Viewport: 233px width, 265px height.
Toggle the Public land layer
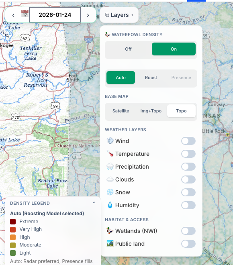click(188, 244)
